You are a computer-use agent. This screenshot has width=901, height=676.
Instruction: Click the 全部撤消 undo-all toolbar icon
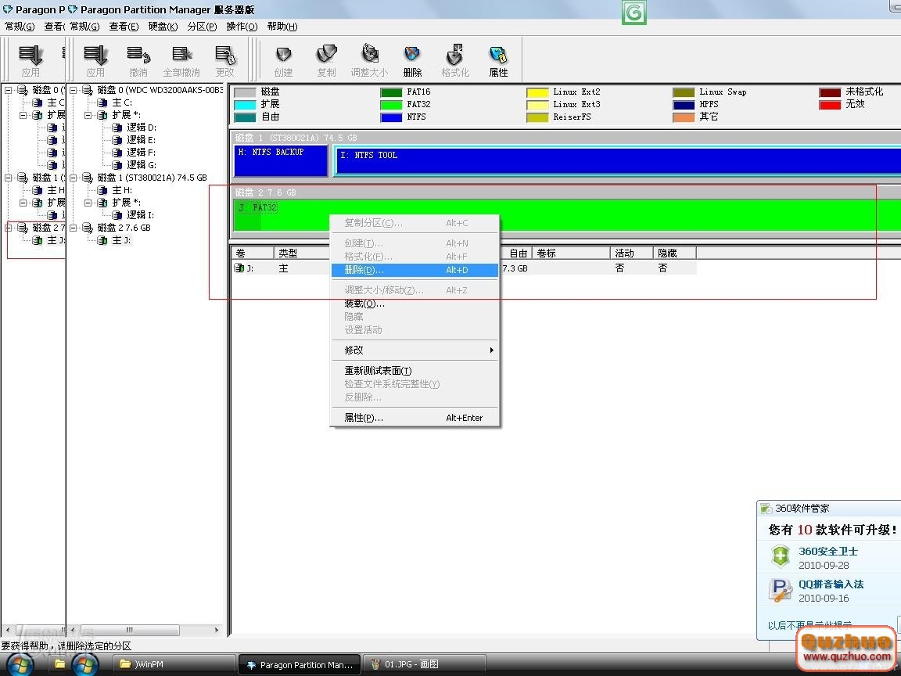pos(181,60)
